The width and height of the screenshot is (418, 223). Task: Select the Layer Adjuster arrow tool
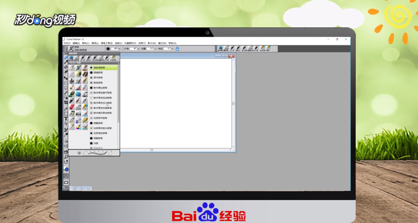pyautogui.click(x=66, y=78)
